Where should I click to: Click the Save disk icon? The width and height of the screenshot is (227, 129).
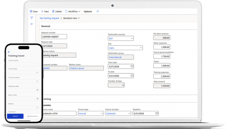(31, 11)
